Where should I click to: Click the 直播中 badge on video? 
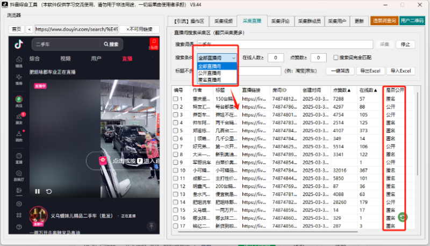pos(40,86)
